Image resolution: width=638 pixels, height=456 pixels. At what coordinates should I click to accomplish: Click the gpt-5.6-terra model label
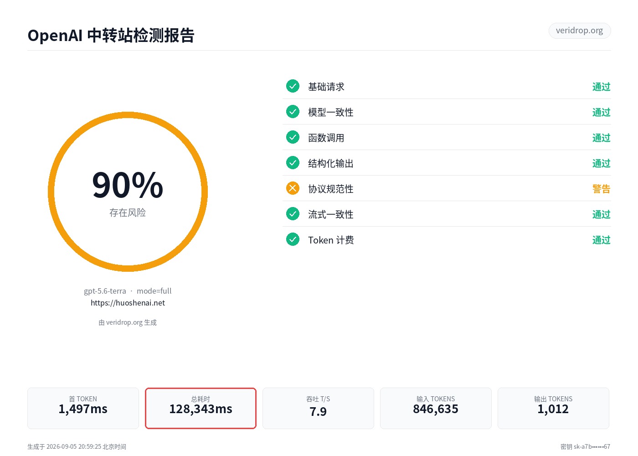pos(105,291)
